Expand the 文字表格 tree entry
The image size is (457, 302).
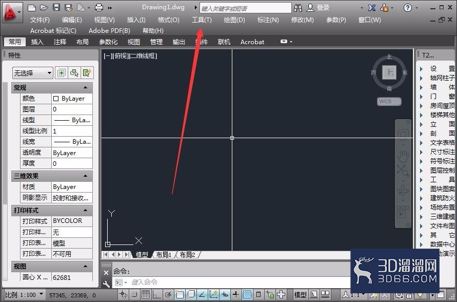point(421,143)
